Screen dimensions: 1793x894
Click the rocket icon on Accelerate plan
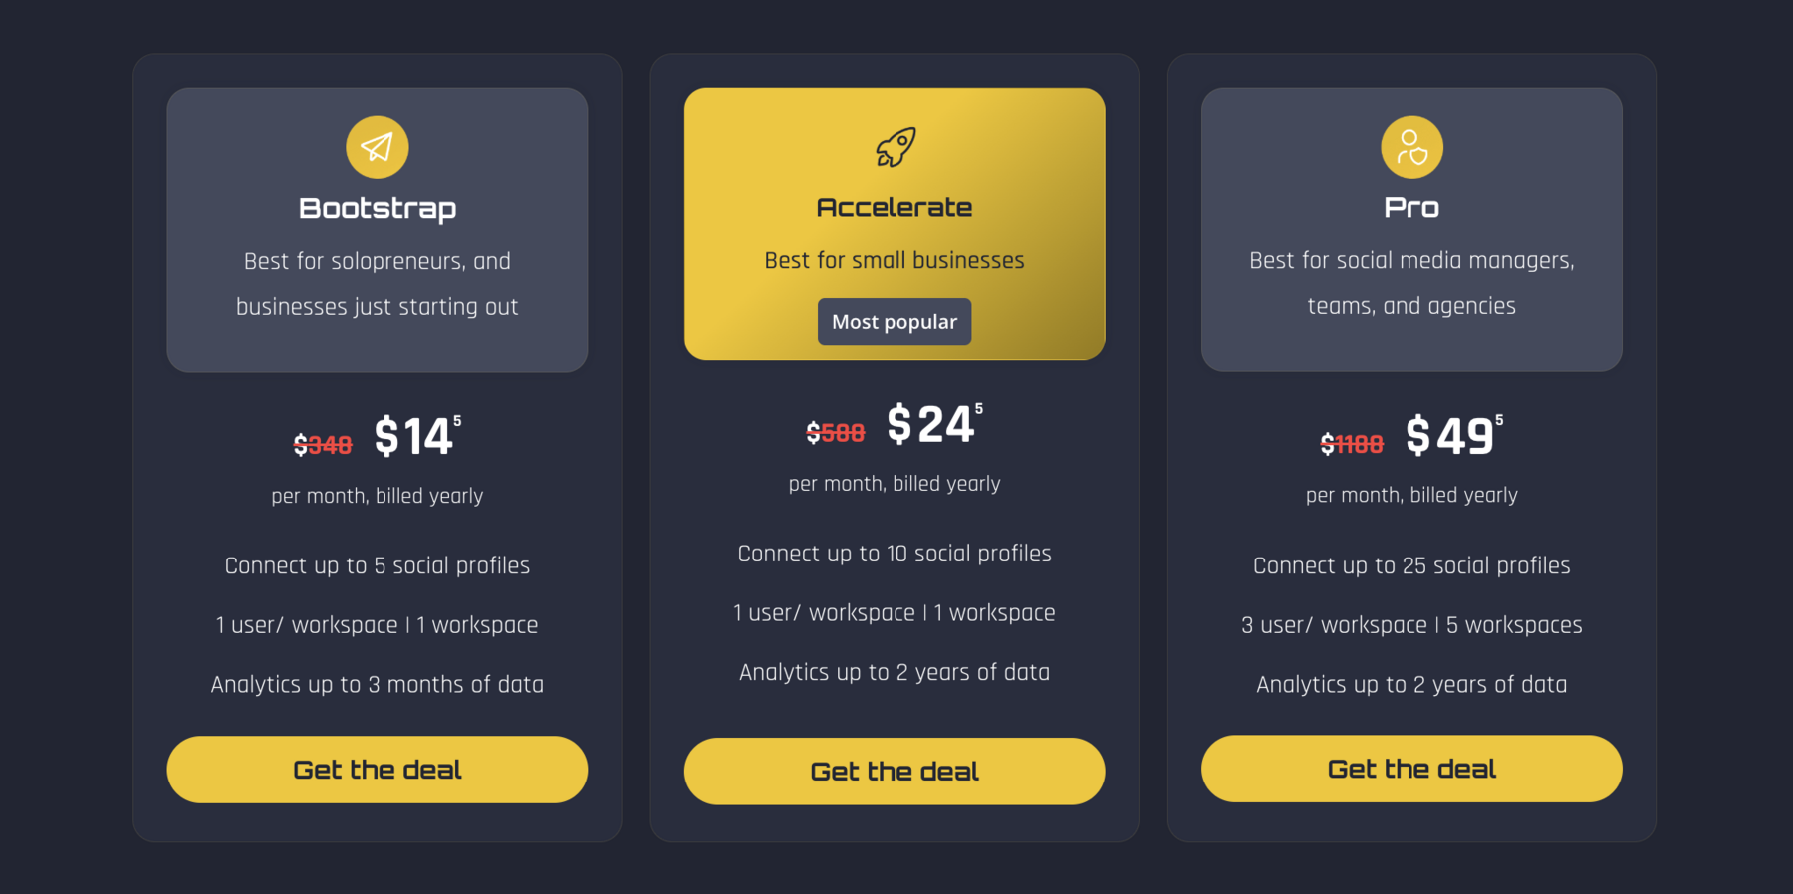pyautogui.click(x=895, y=147)
